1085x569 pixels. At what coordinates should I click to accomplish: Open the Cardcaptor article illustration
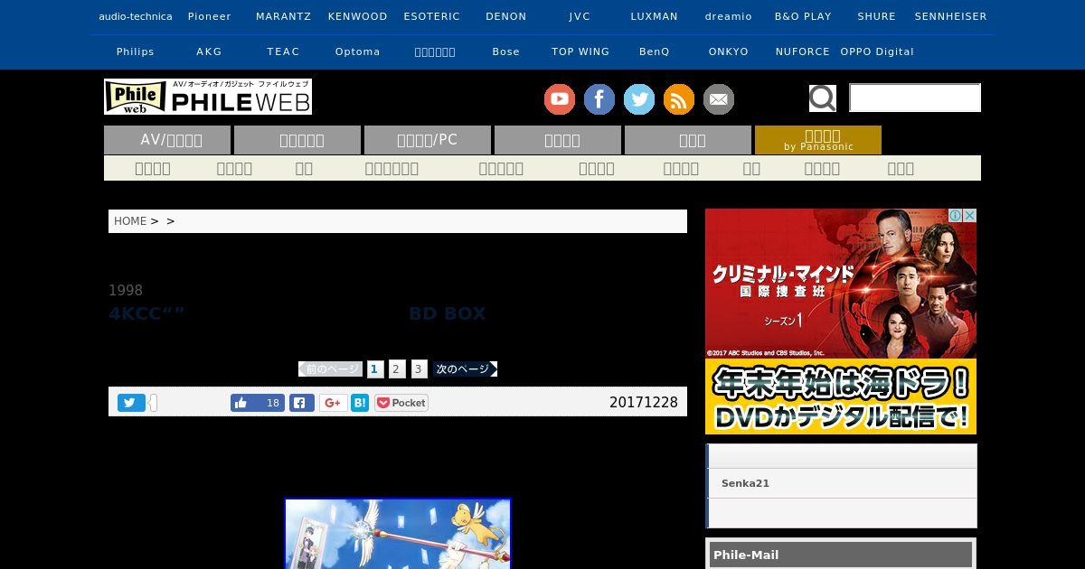click(398, 534)
